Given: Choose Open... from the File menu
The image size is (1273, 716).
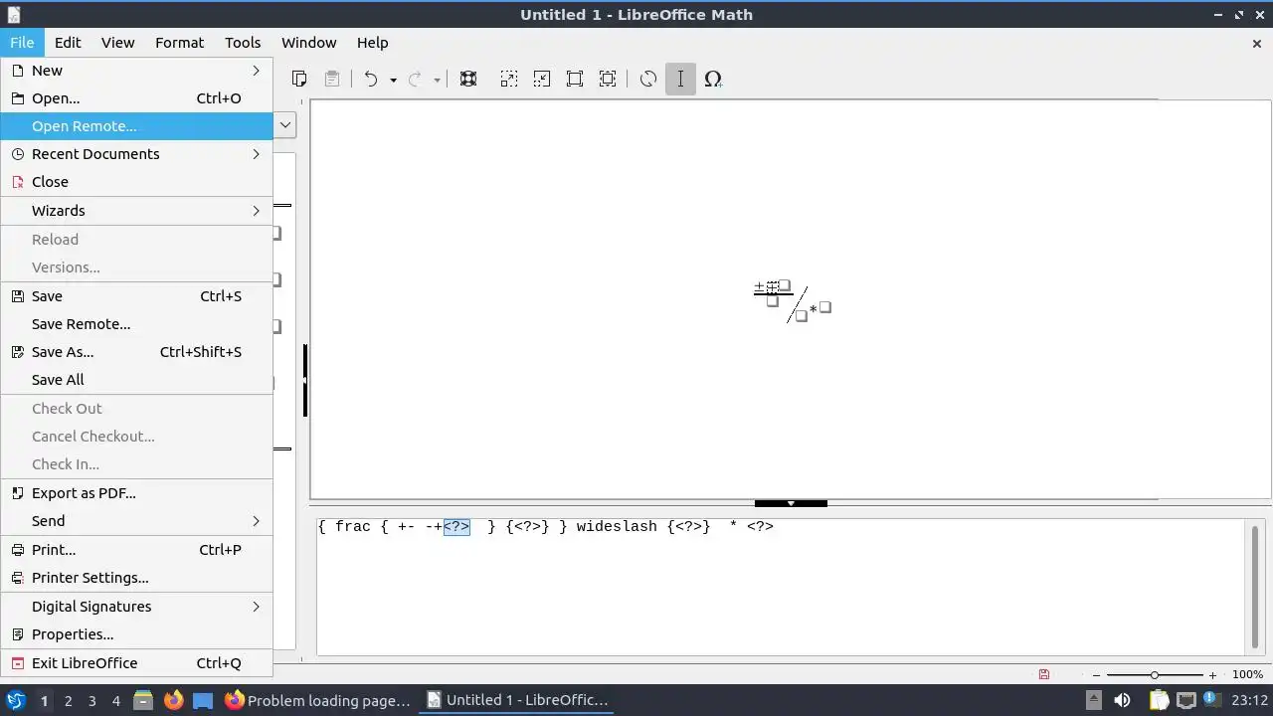Looking at the screenshot, I should point(136,98).
